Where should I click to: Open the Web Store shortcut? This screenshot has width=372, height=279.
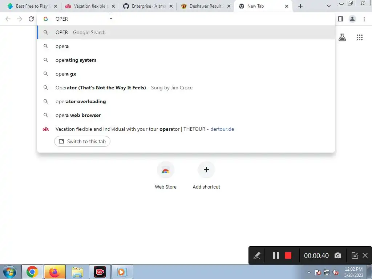click(166, 175)
